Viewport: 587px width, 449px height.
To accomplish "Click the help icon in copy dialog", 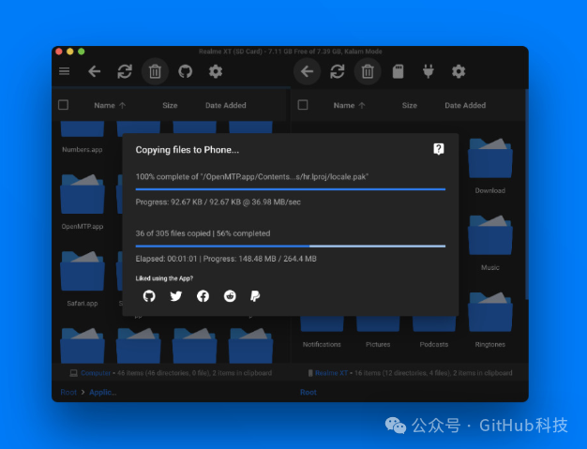I will click(439, 149).
